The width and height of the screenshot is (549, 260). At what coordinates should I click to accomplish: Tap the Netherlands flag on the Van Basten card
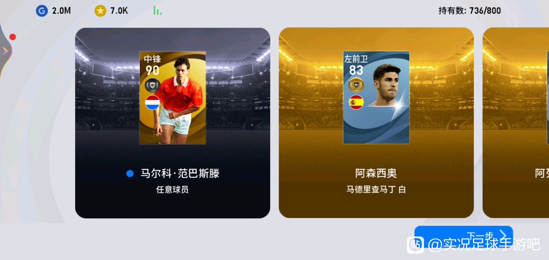coord(152,102)
